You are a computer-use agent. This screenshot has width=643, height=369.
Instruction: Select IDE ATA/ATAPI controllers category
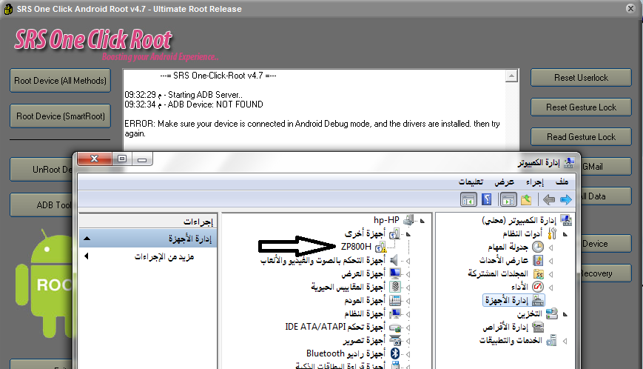(x=335, y=327)
